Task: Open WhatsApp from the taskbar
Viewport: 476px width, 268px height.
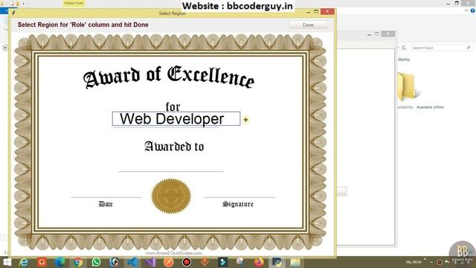Action: [96, 262]
